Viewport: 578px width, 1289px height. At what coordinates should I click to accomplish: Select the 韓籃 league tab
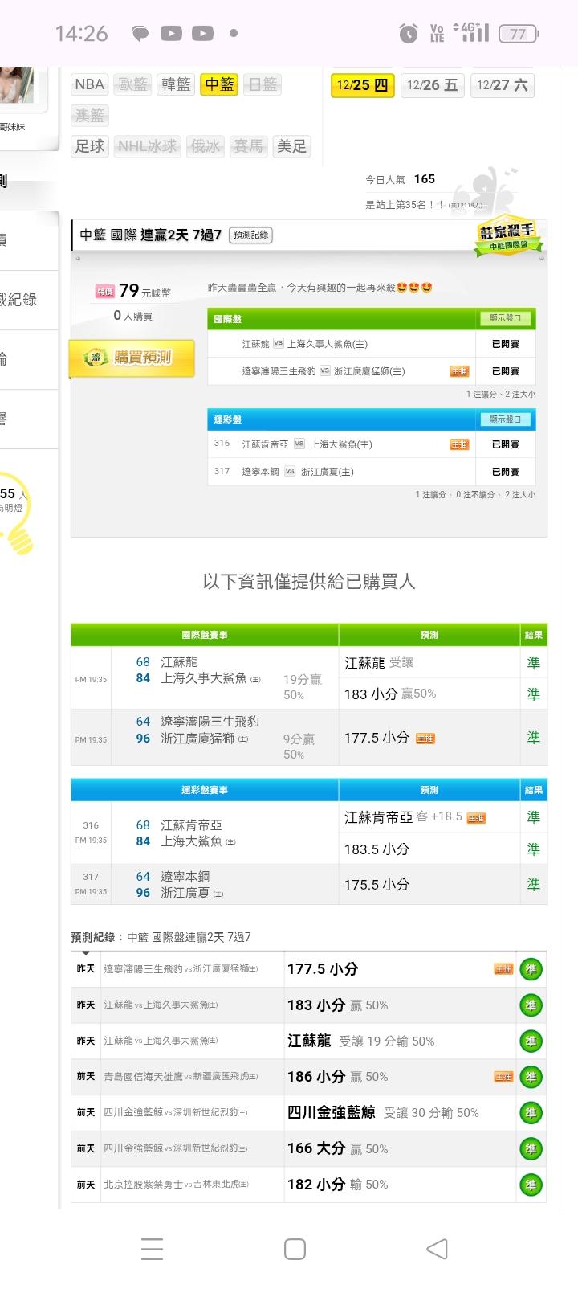[176, 84]
